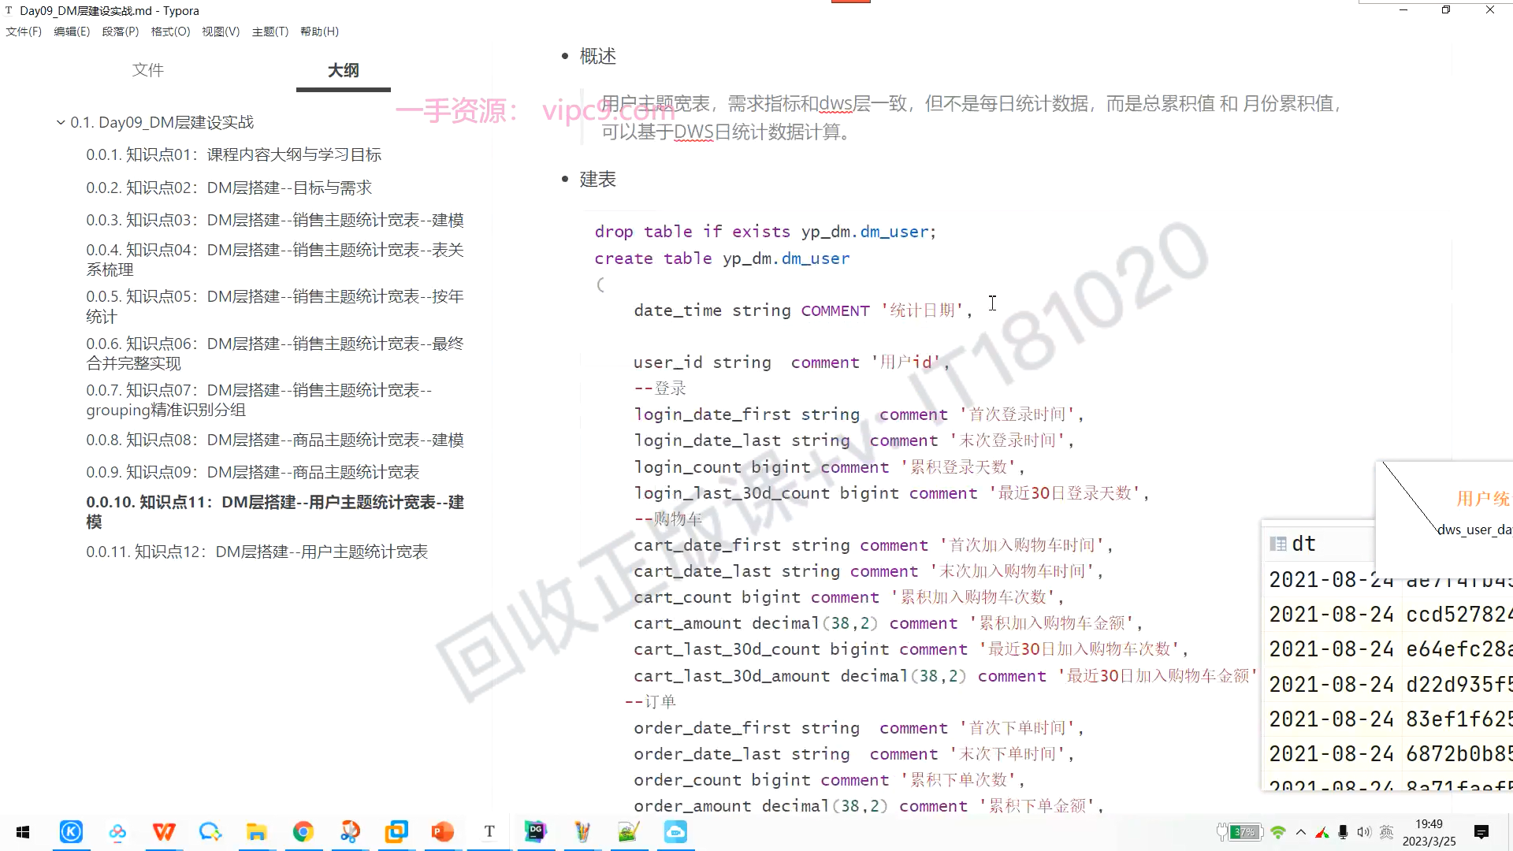Open File Explorer from taskbar
The width and height of the screenshot is (1513, 851).
(257, 832)
